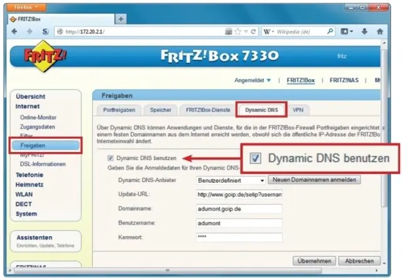The height and width of the screenshot is (280, 402).
Task: Open the downloads arrow icon
Action: 364,31
